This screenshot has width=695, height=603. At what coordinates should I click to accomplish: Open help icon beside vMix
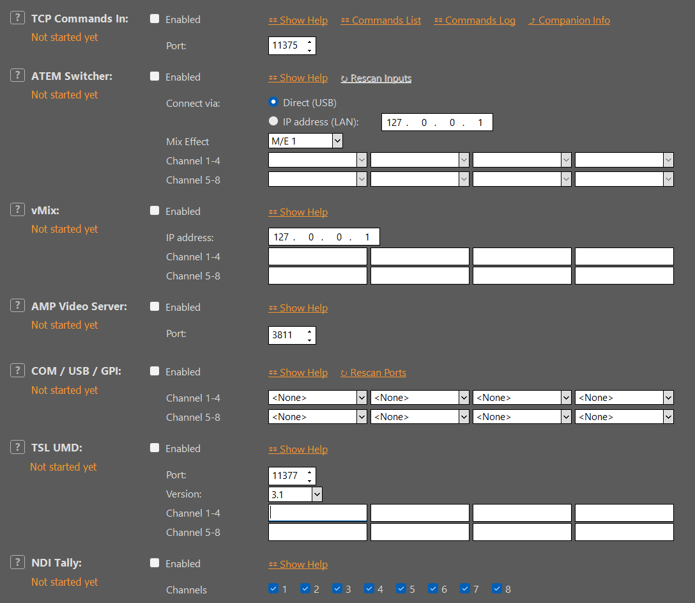pyautogui.click(x=17, y=210)
